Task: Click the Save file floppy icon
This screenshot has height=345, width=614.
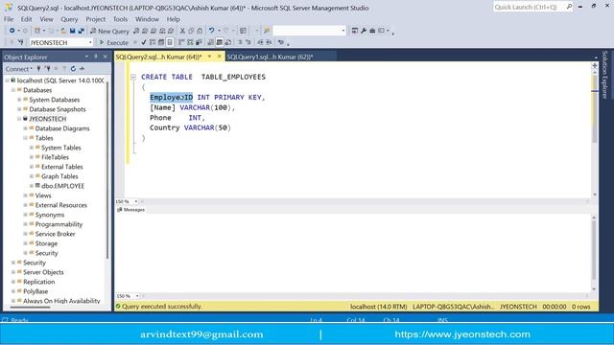Action: point(73,31)
